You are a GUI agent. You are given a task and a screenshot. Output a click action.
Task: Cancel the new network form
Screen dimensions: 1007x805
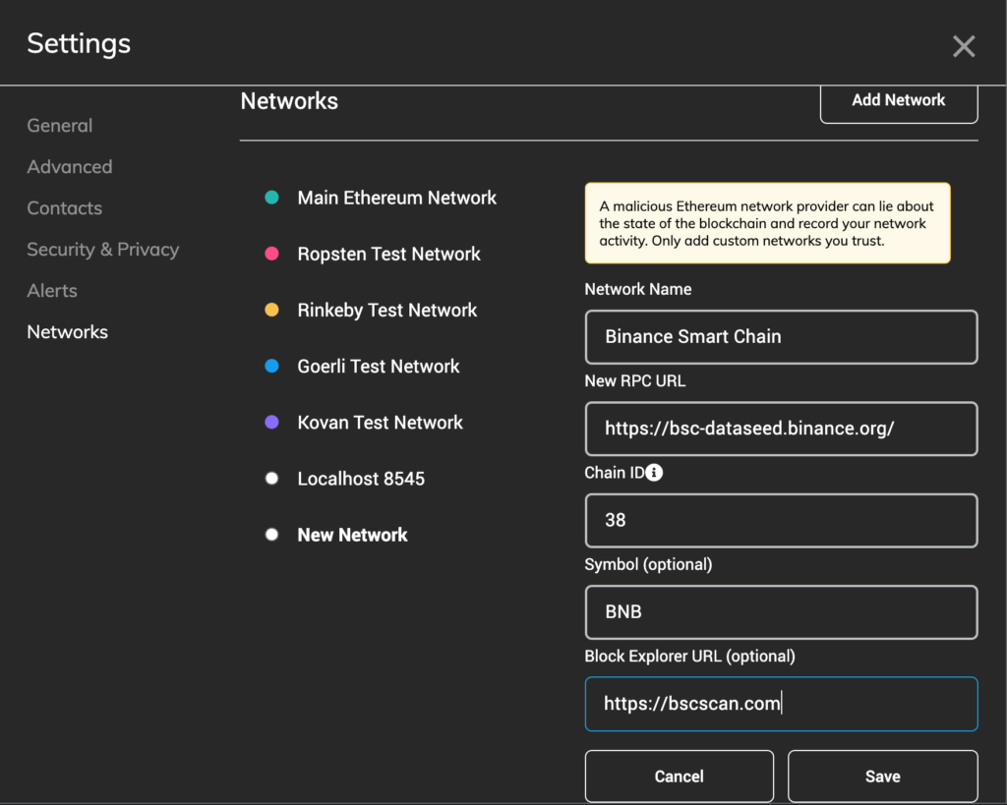coord(679,776)
